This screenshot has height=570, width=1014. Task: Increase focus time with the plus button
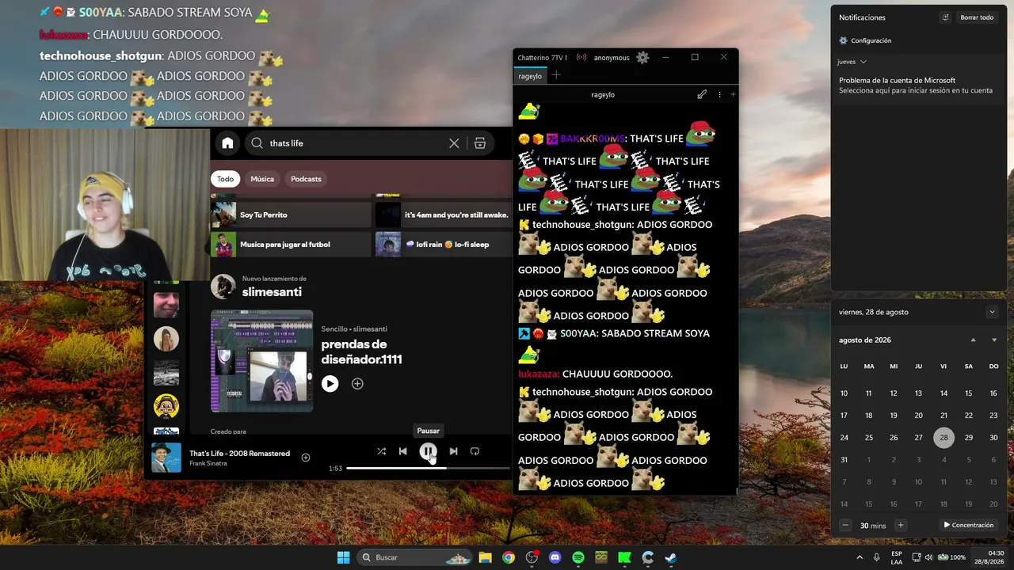(x=900, y=525)
